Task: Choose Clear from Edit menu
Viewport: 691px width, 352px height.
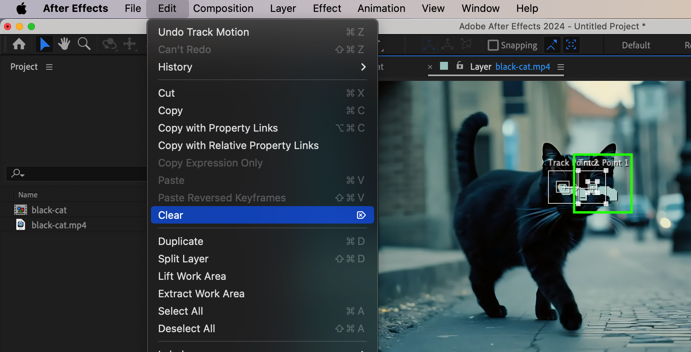Action: 263,215
